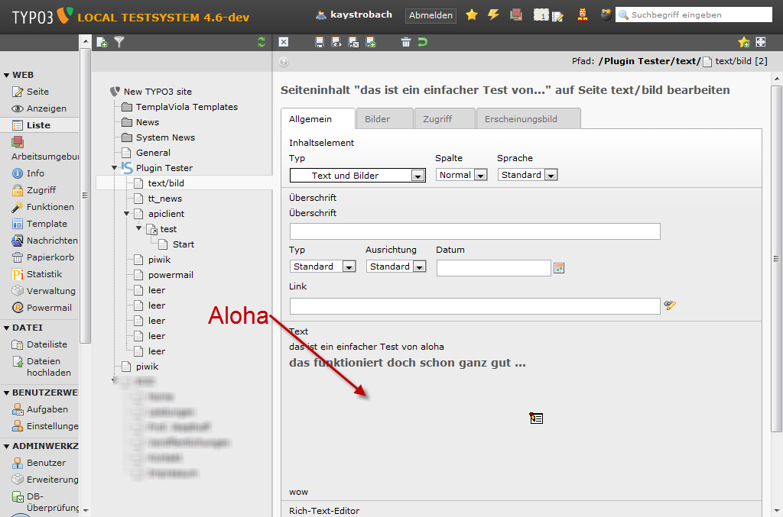The height and width of the screenshot is (517, 783).
Task: Click the Abmelden logout button
Action: click(x=431, y=15)
